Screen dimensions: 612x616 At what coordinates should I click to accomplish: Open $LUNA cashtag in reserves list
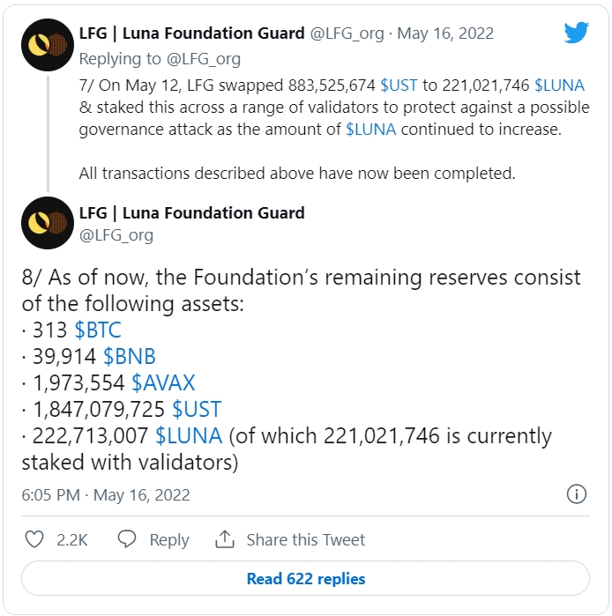[x=189, y=436]
